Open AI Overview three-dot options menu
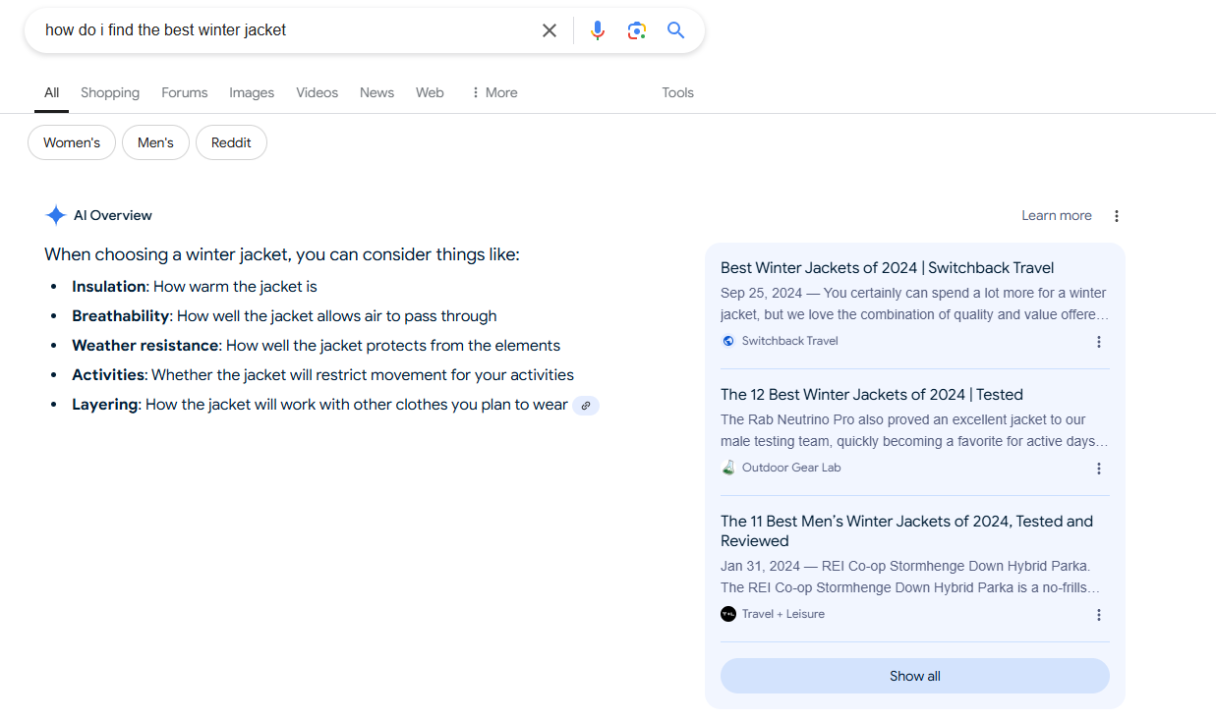The width and height of the screenshot is (1216, 720). point(1117,216)
